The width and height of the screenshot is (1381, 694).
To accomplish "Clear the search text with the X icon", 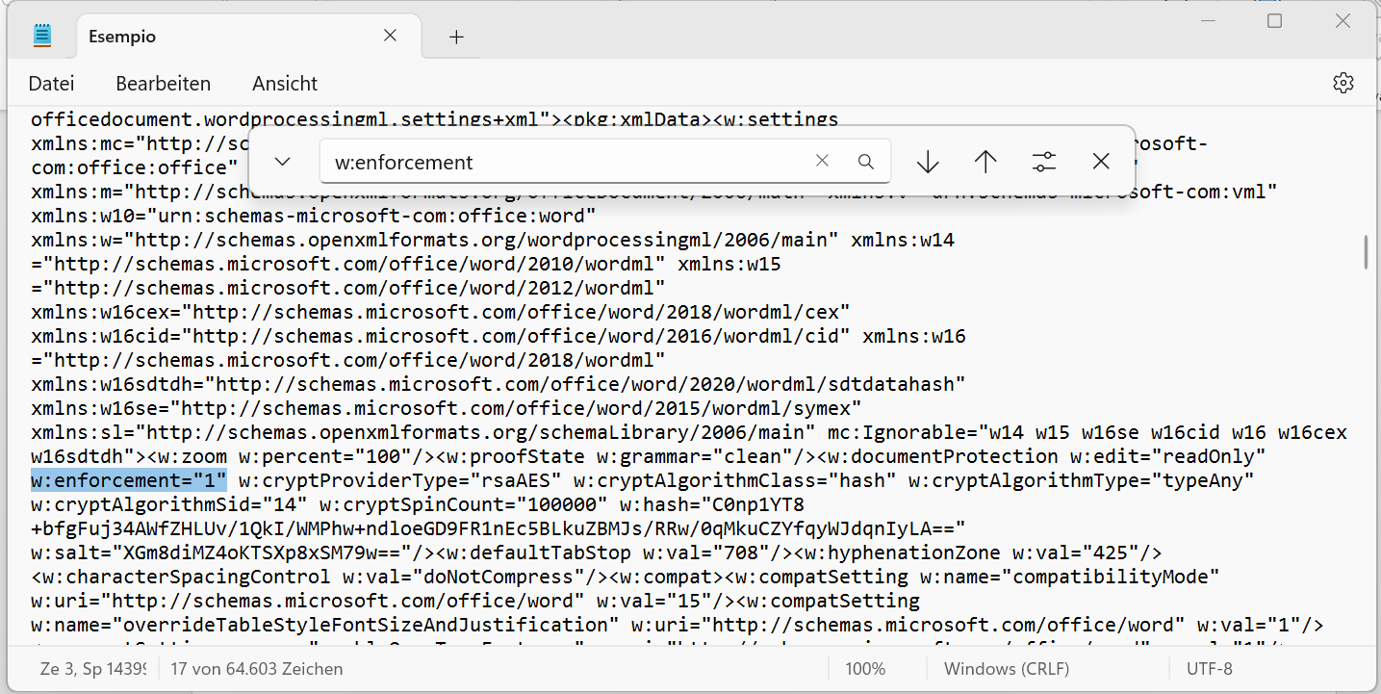I will click(x=822, y=162).
